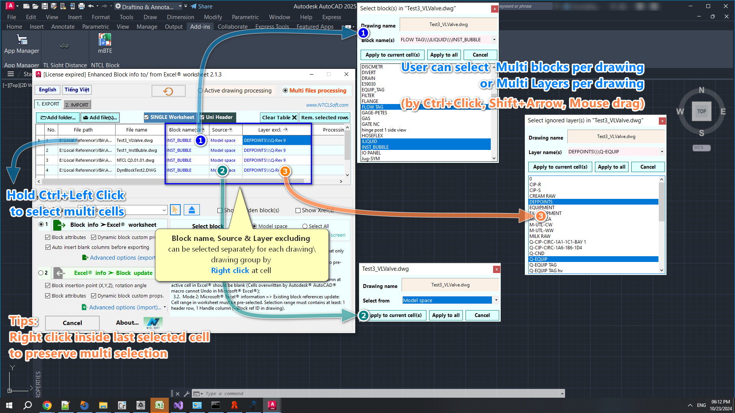Uncheck Auto insert blank columns before exporting
735x413 pixels.
tap(48, 247)
